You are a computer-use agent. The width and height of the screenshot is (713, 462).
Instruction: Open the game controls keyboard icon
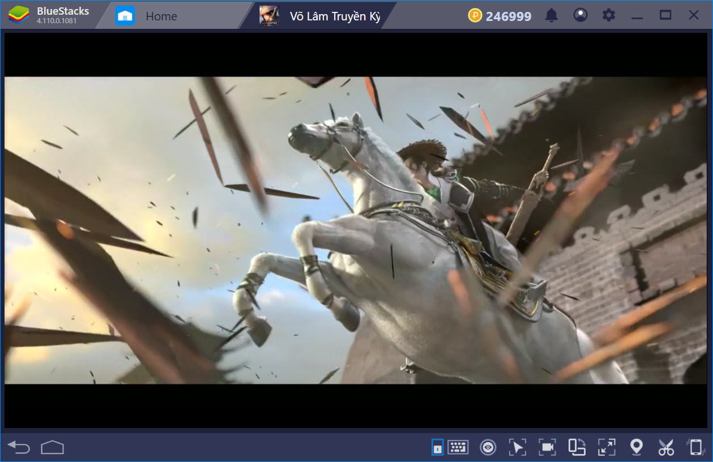458,447
